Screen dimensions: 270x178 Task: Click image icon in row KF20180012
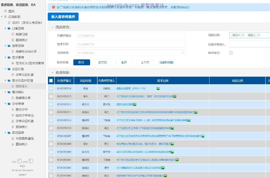(x=189, y=120)
